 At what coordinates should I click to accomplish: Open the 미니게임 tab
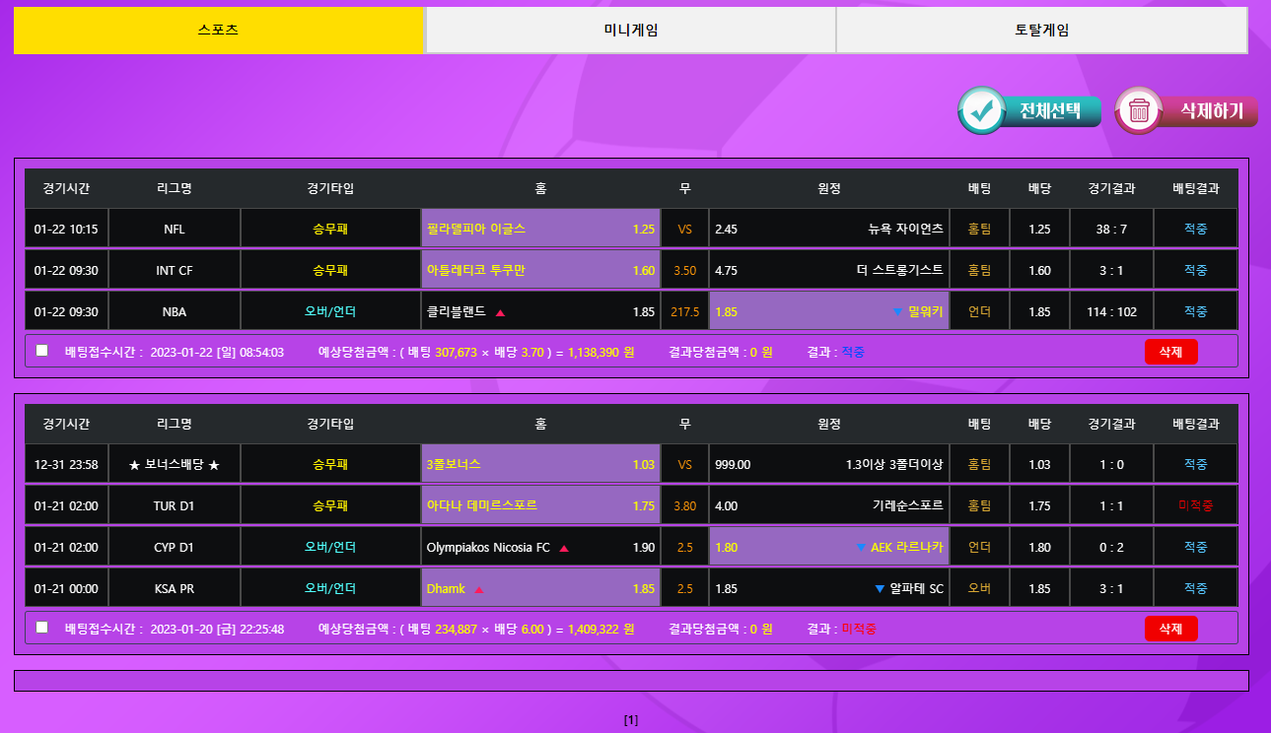coord(630,30)
